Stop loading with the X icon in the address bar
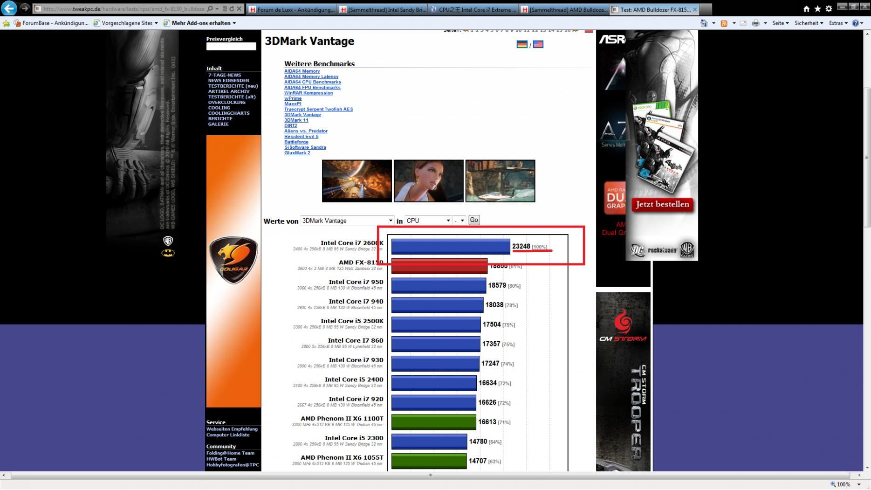The image size is (871, 490). (239, 9)
